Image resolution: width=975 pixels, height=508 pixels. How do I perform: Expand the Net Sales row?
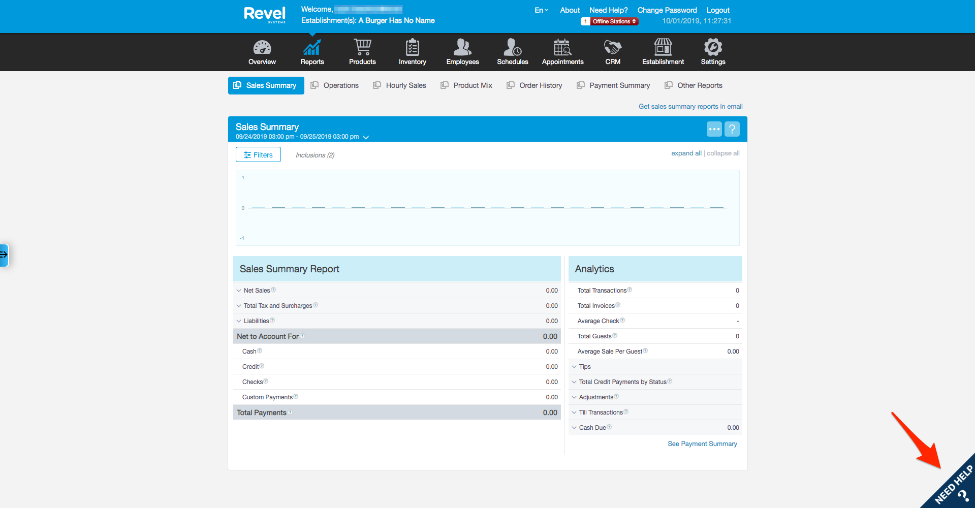pyautogui.click(x=239, y=291)
